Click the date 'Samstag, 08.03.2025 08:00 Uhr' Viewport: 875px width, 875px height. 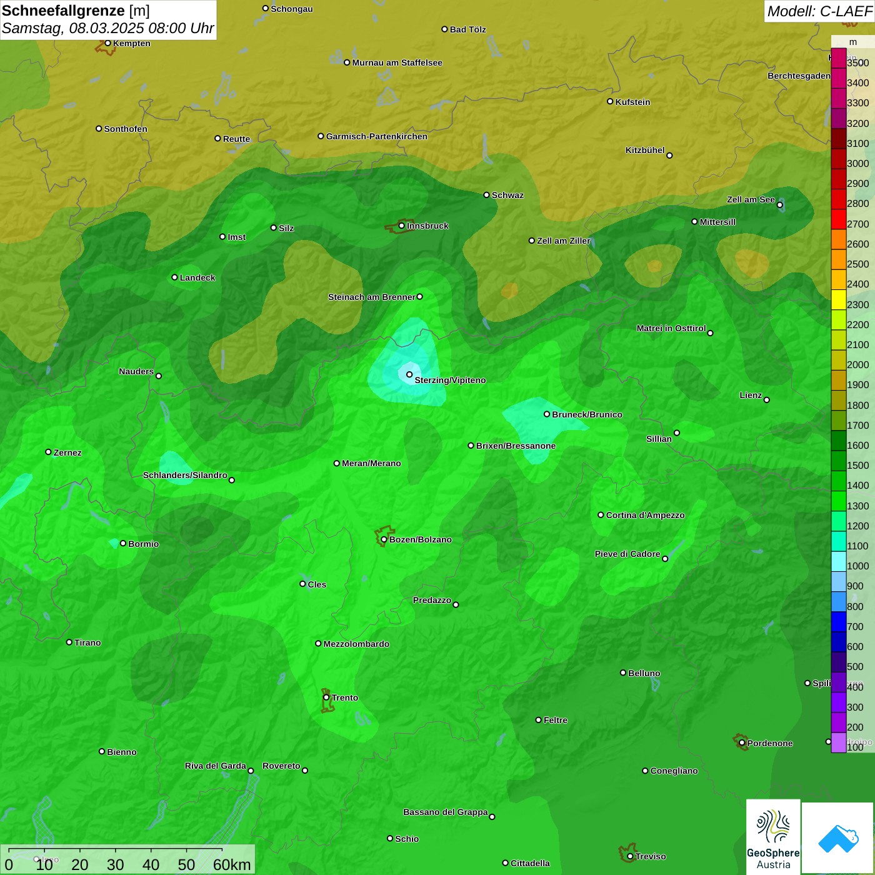[x=107, y=28]
